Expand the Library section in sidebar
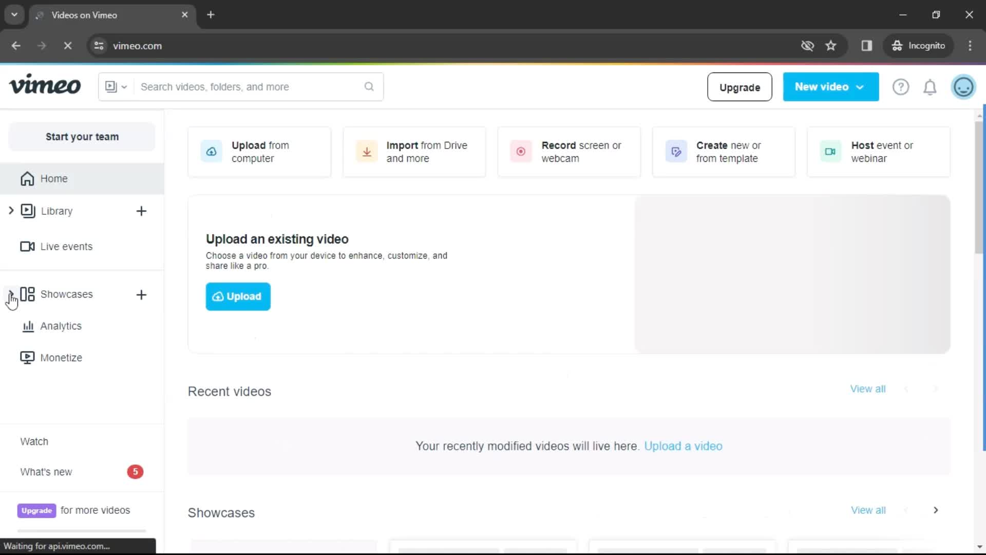The height and width of the screenshot is (555, 986). coord(11,211)
